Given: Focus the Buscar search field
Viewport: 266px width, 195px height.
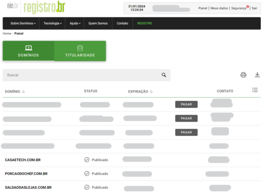Looking at the screenshot, I should [87, 75].
